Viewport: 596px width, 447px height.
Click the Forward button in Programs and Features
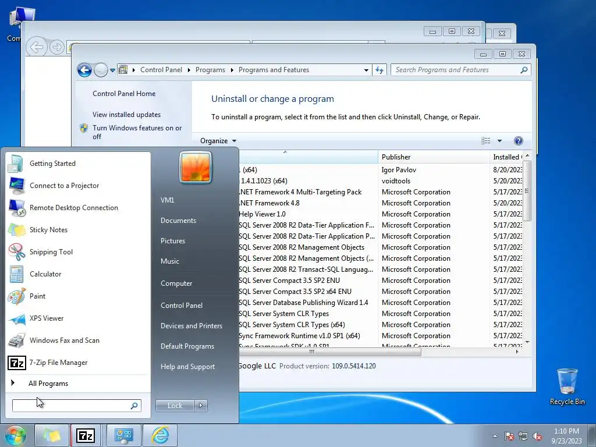point(101,70)
